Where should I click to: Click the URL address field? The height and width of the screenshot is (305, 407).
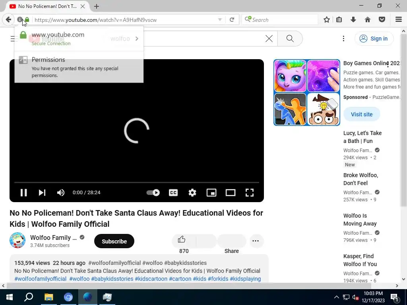click(124, 20)
